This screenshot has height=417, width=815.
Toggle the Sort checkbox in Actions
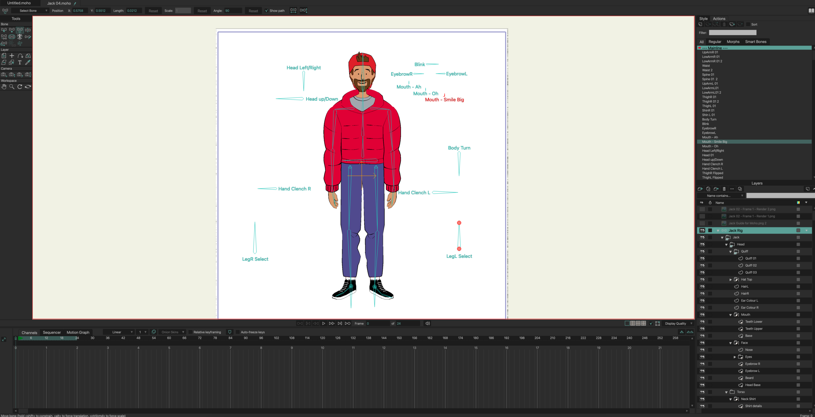(x=748, y=25)
